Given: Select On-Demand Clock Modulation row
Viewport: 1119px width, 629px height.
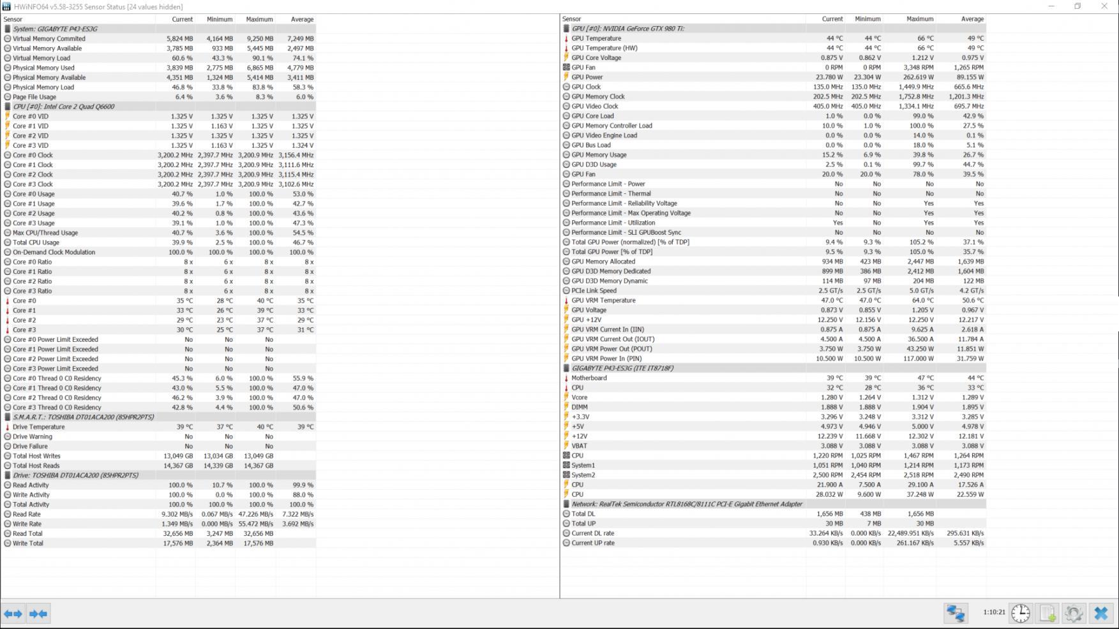Looking at the screenshot, I should 158,252.
